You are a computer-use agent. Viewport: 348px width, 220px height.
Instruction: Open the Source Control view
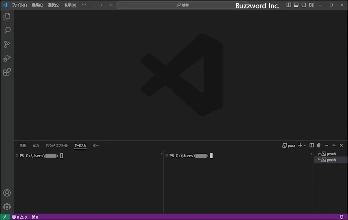7,44
